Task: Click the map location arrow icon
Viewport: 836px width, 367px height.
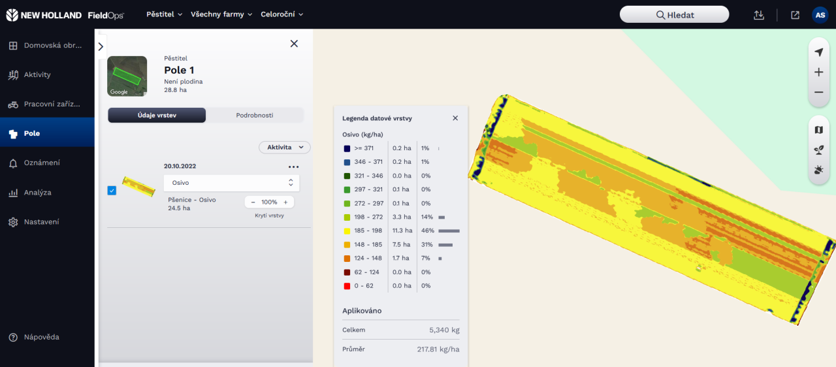Action: 818,52
